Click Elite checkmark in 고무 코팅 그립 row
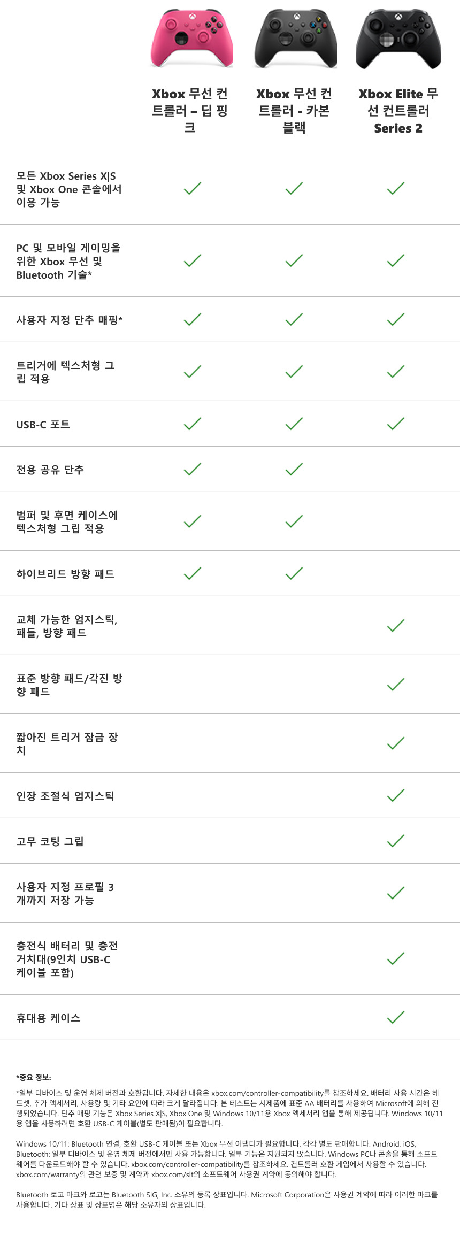This screenshot has width=460, height=1236. coord(396,841)
